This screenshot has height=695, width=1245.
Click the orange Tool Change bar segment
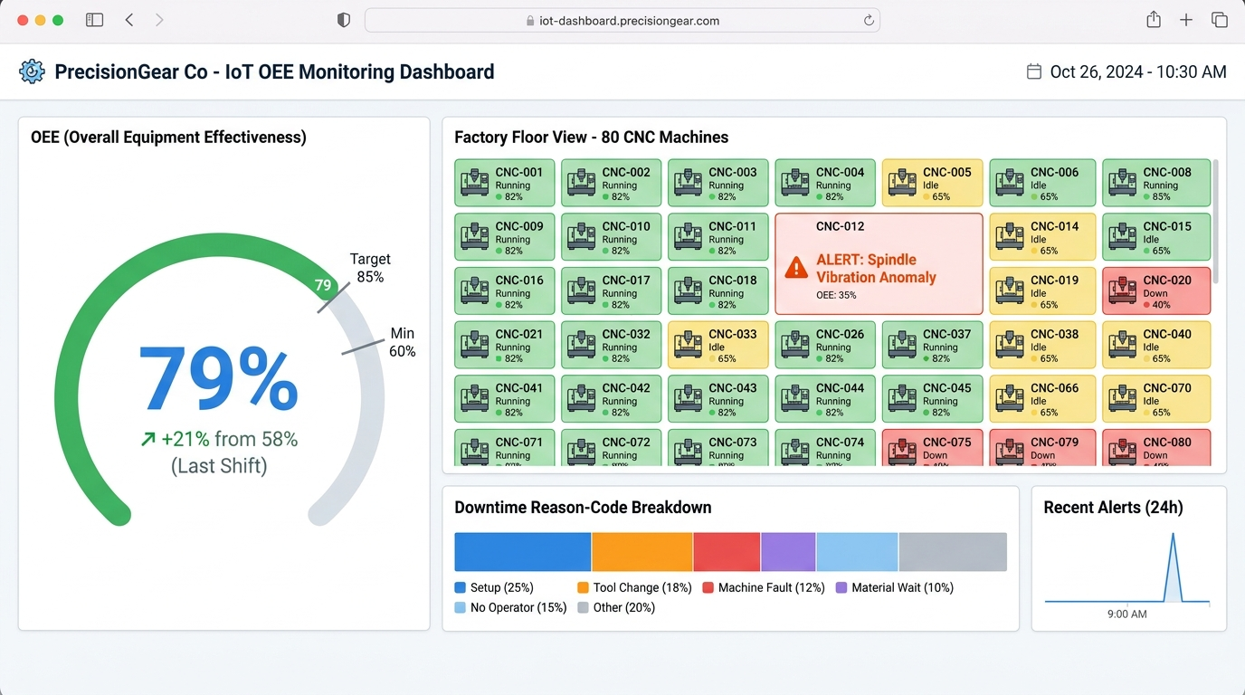point(642,552)
